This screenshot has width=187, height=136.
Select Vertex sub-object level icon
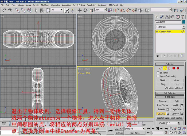pyautogui.click(x=161, y=68)
